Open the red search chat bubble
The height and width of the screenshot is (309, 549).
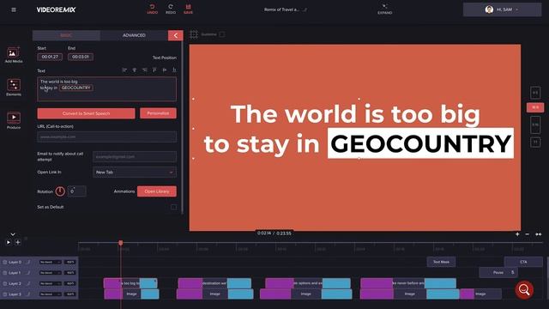524,290
